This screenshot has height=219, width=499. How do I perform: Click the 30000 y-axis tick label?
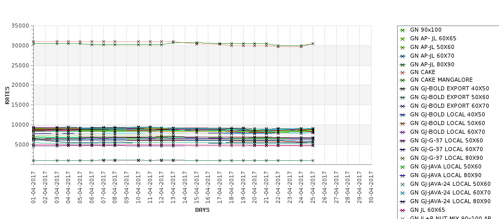tap(20, 46)
